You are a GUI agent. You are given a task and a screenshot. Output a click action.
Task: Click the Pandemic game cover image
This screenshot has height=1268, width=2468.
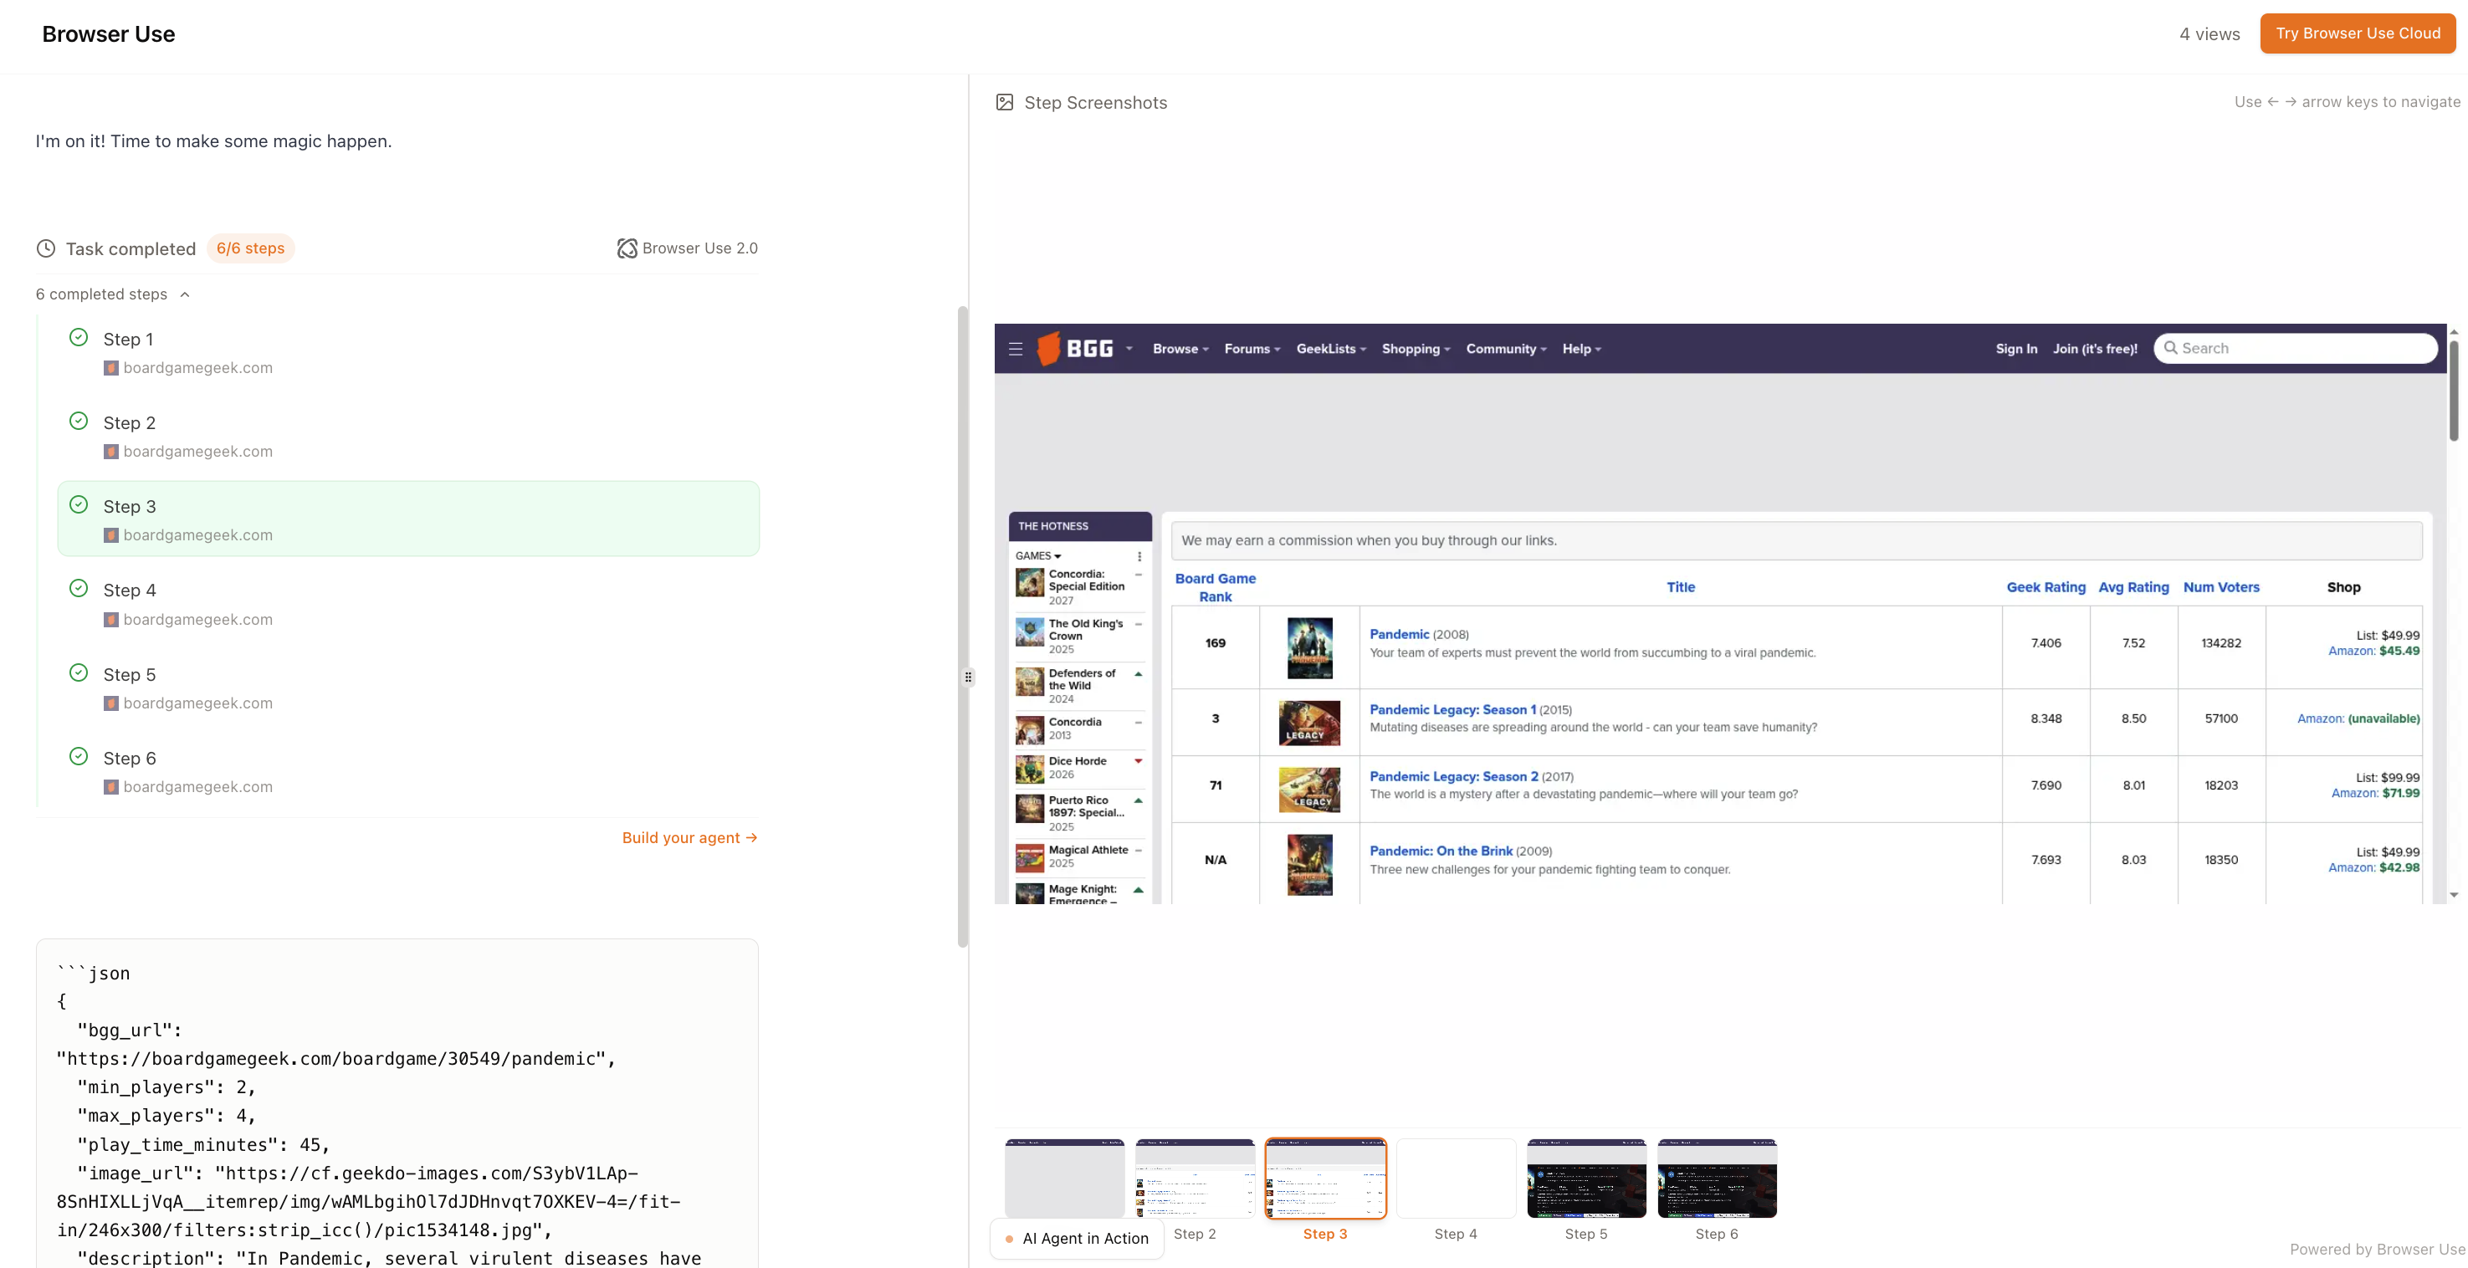point(1308,647)
